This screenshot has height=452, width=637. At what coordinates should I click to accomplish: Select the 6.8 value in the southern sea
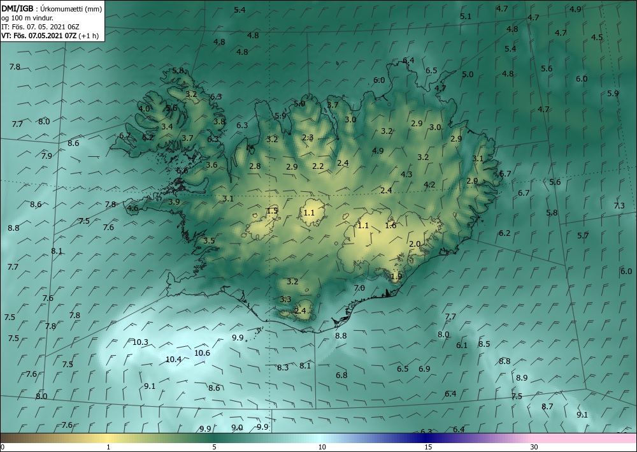tap(341, 375)
